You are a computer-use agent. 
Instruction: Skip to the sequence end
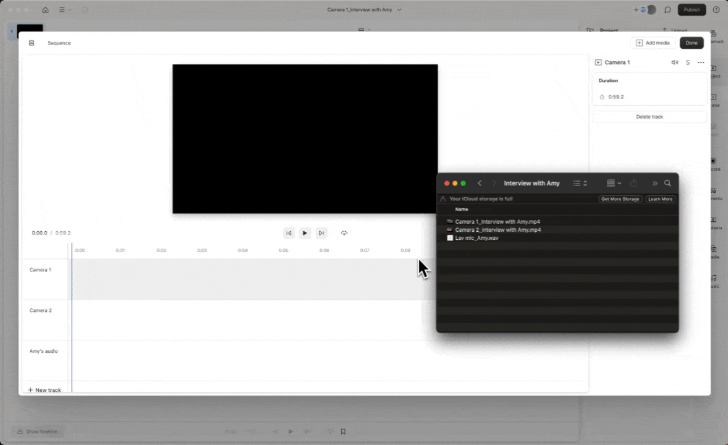tap(321, 233)
